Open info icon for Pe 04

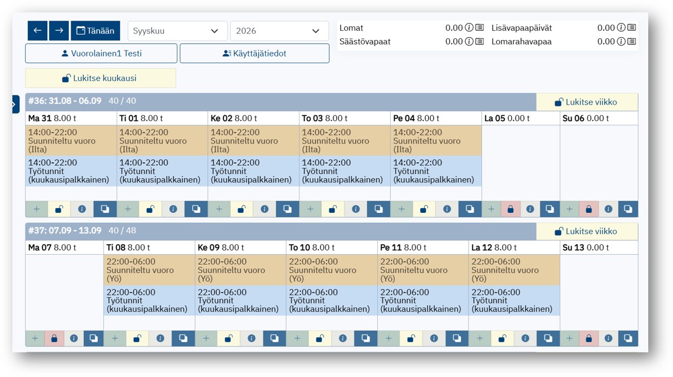[447, 209]
